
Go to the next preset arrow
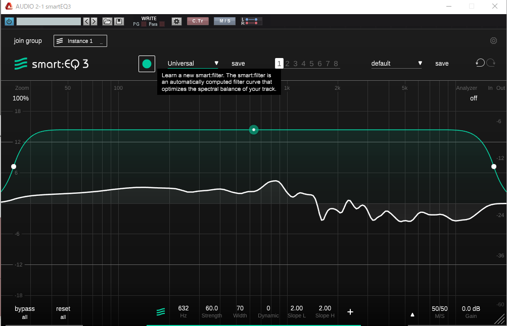click(x=94, y=22)
